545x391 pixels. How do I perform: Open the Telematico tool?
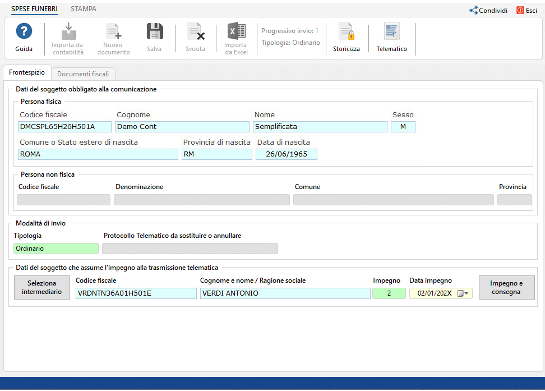coord(392,31)
